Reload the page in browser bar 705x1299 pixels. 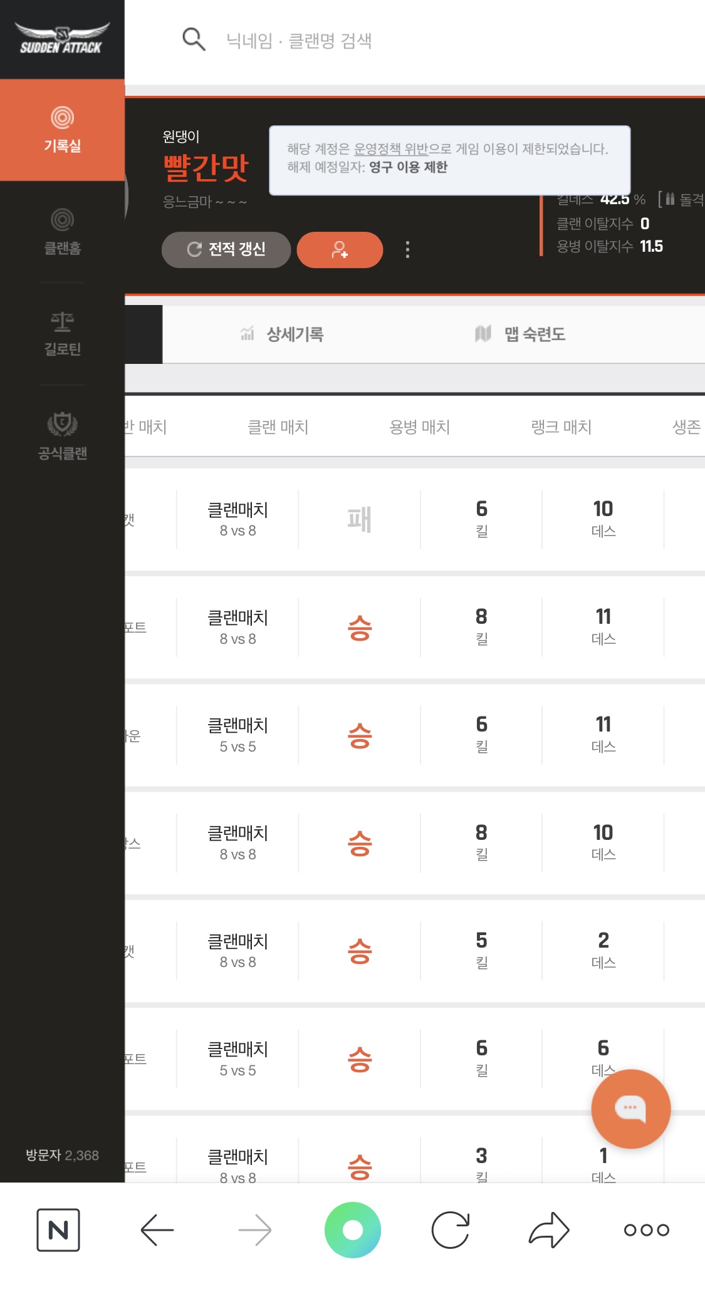[x=451, y=1230]
